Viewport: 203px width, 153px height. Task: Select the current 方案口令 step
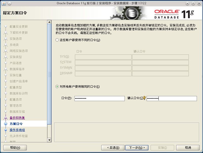16,124
